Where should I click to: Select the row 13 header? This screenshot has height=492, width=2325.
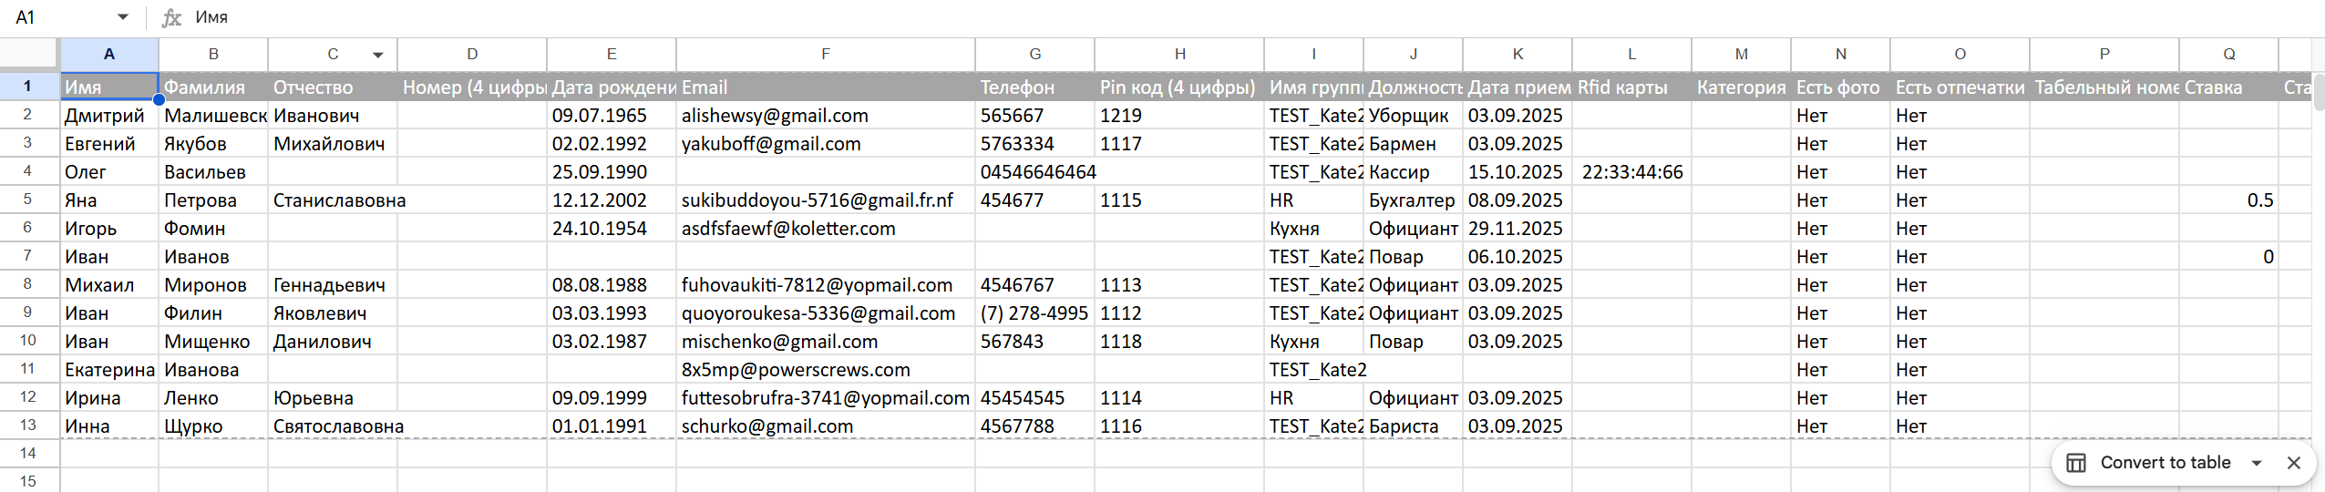28,425
